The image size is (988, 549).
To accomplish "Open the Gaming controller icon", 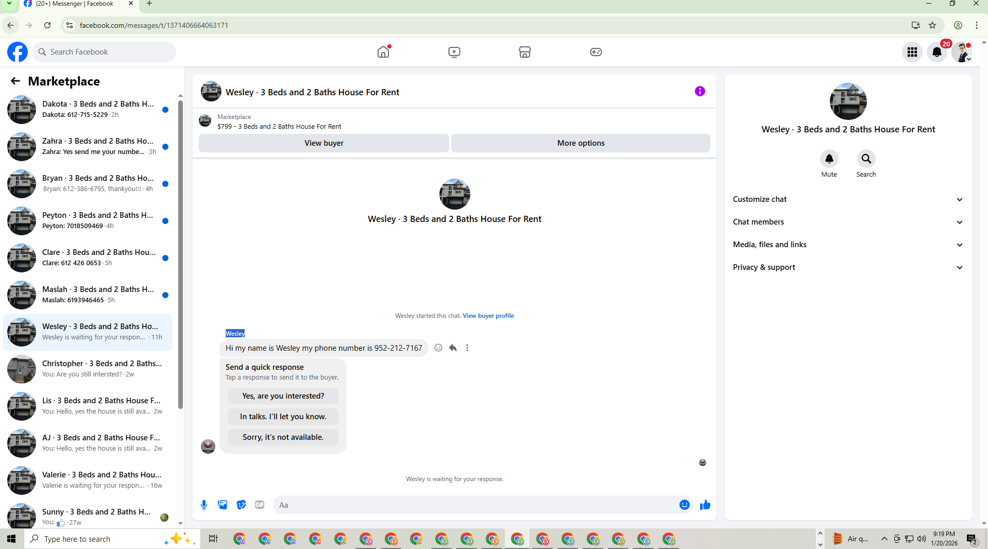I will 596,52.
